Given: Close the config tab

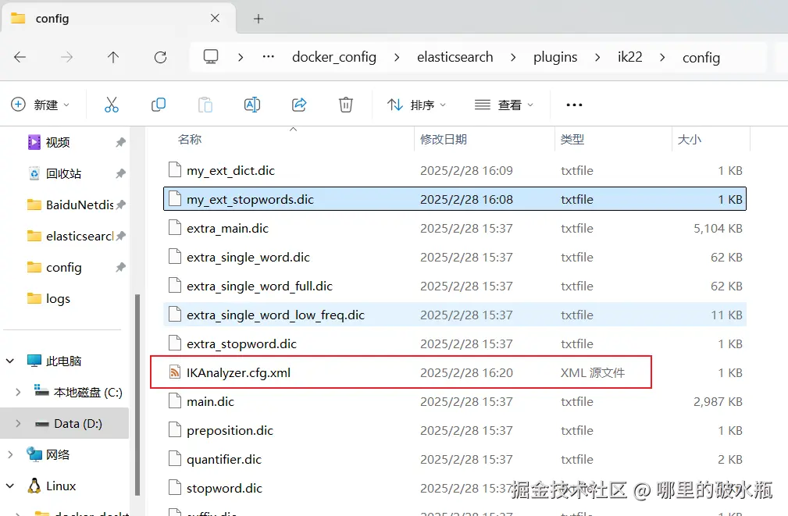Looking at the screenshot, I should tap(215, 18).
